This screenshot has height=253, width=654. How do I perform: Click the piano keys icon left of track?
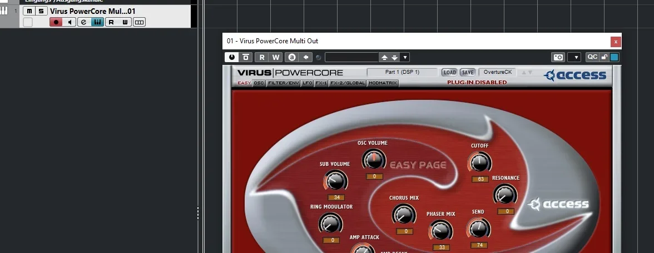(x=4, y=11)
